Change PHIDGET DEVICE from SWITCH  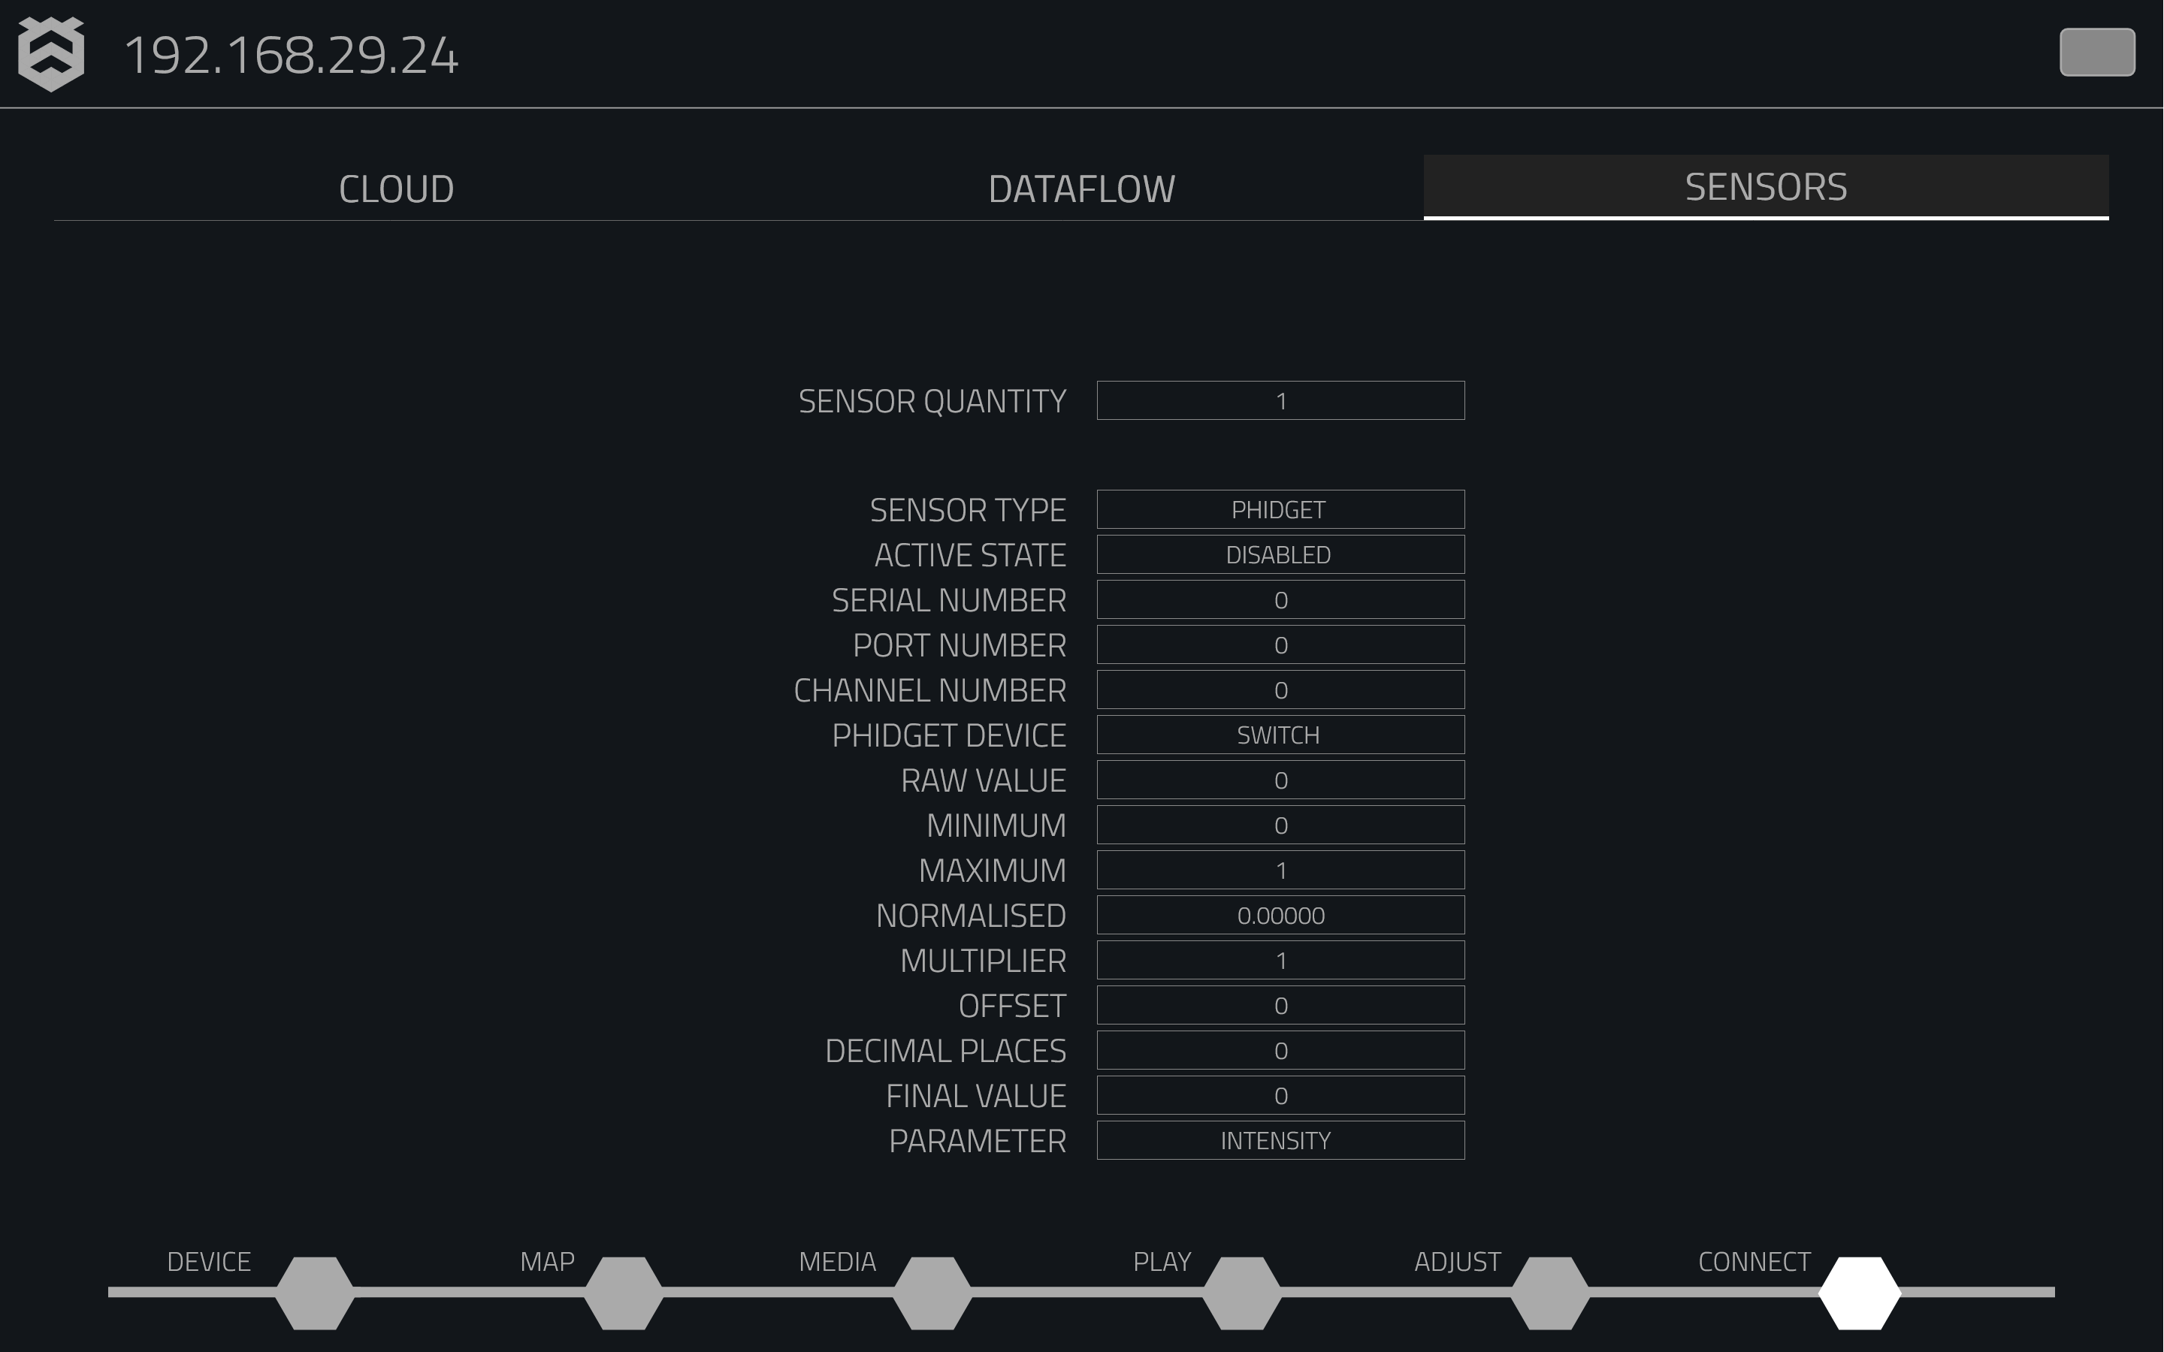click(1279, 735)
